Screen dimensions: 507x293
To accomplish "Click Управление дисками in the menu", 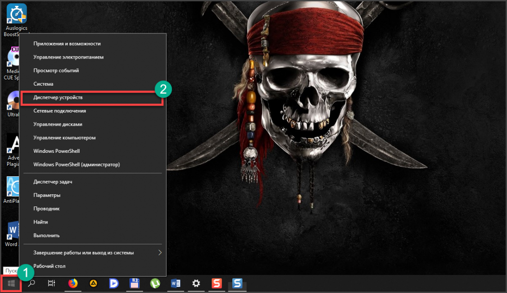I will tap(58, 124).
